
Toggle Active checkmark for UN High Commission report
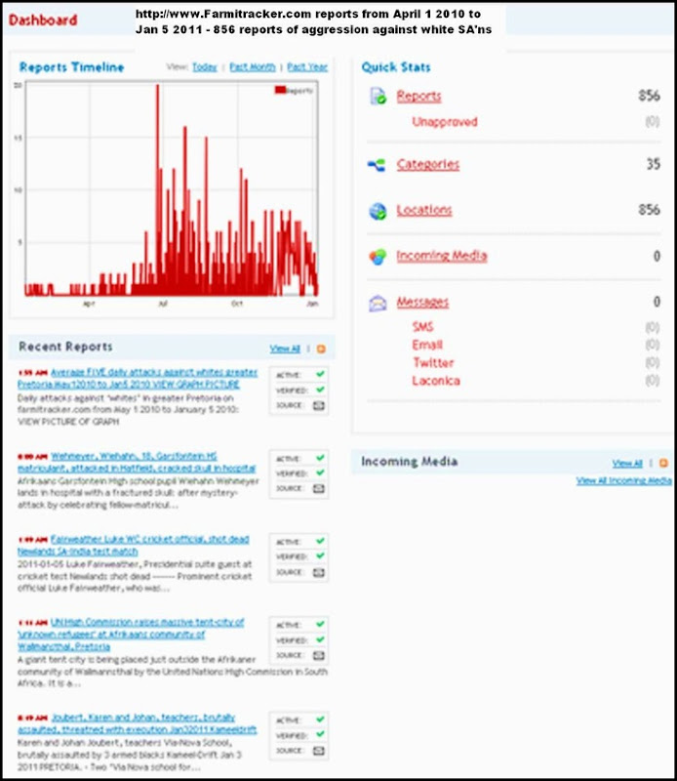pos(320,624)
